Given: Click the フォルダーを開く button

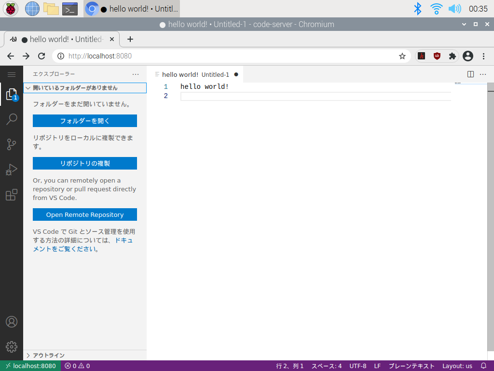Looking at the screenshot, I should click(x=84, y=121).
